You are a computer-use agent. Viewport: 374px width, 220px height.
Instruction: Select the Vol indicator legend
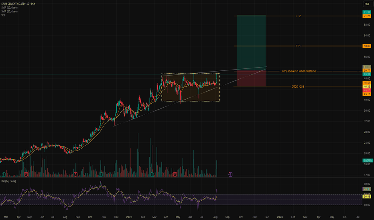point(3,15)
